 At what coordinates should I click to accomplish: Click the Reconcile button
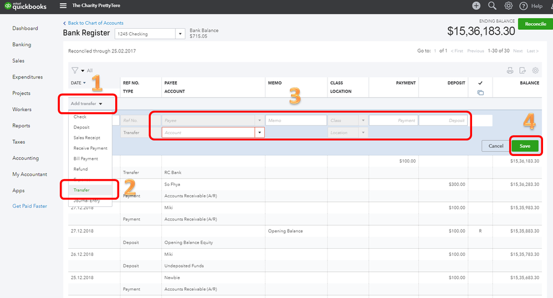pos(535,24)
